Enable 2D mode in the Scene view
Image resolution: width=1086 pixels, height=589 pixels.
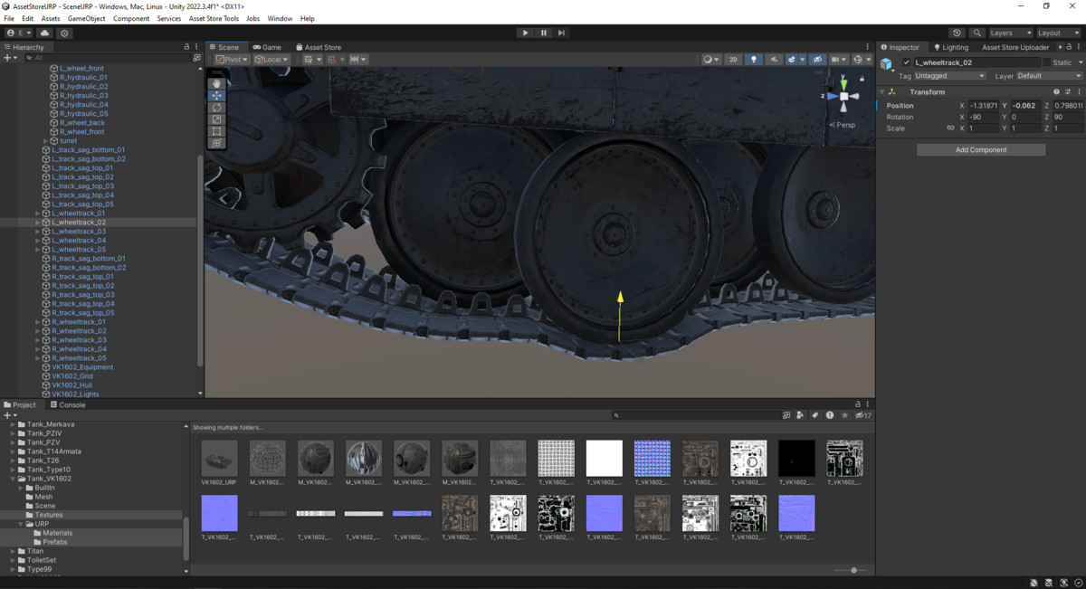(733, 59)
